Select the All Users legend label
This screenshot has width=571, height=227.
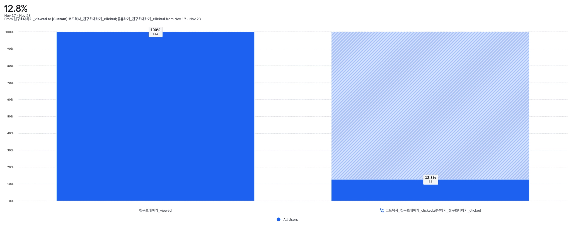click(290, 220)
